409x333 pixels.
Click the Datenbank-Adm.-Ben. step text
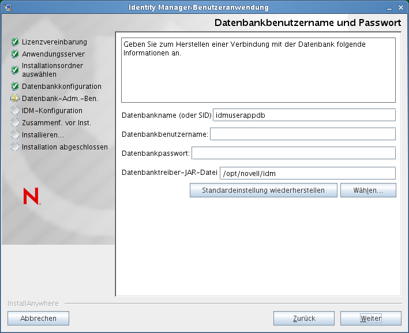tap(60, 99)
